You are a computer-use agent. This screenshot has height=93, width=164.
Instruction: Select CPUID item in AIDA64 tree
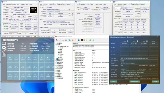click(61, 48)
